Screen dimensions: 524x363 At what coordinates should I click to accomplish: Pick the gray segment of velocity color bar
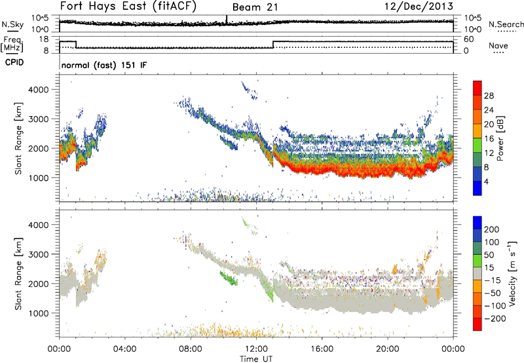tap(477, 273)
